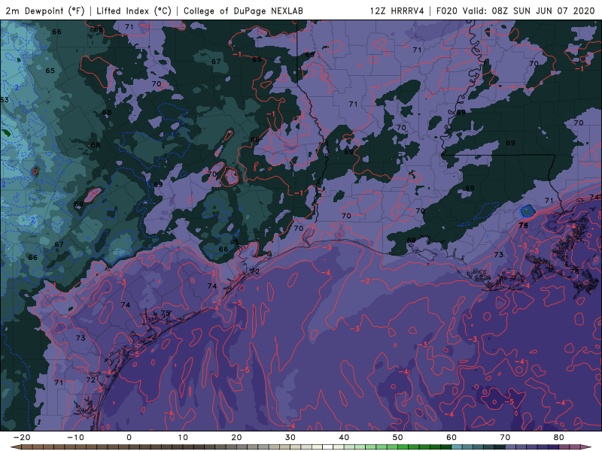Click the "76" dewpoint value on the map

tap(574, 271)
